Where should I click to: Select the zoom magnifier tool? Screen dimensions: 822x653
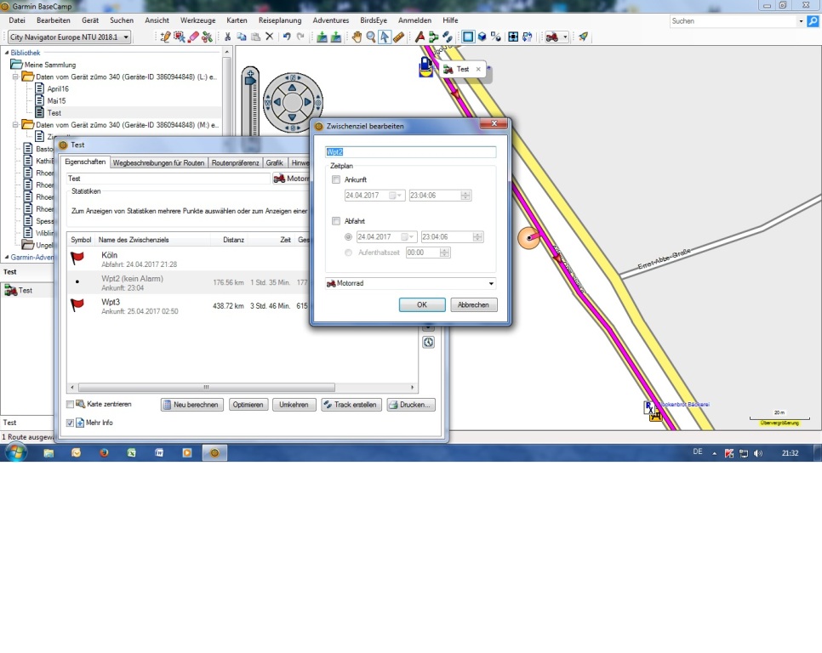click(371, 37)
